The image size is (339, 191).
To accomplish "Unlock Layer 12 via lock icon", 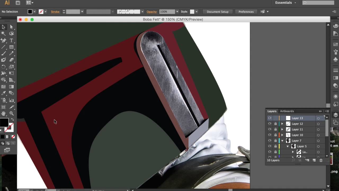I will [275, 124].
